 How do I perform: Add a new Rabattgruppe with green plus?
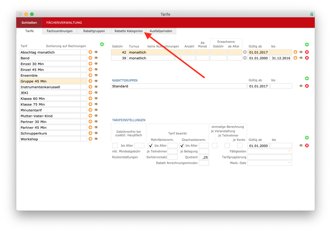[x=307, y=78]
